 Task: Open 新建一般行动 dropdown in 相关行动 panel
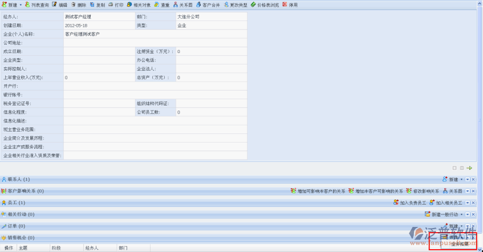tap(461, 214)
